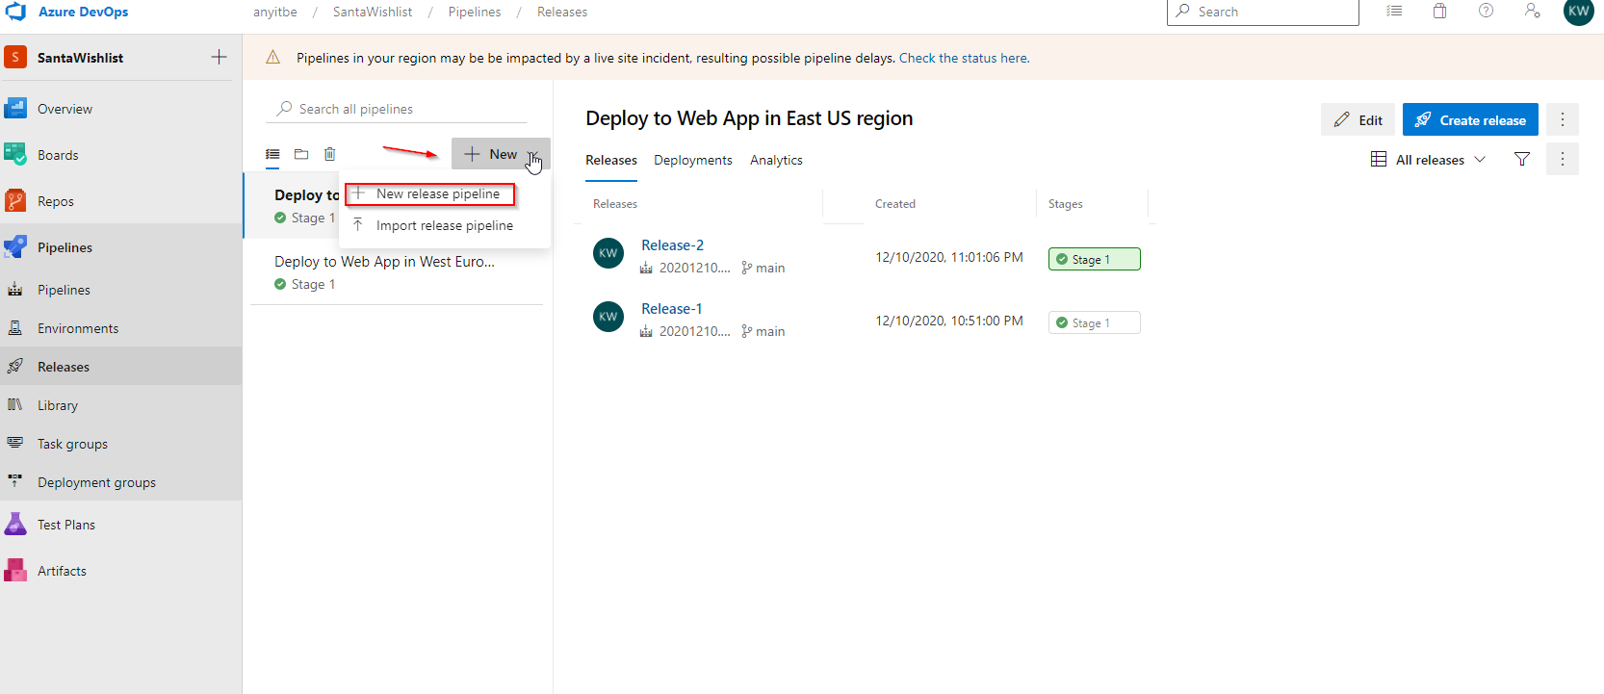Expand the All releases dropdown
The width and height of the screenshot is (1604, 694).
[x=1429, y=160]
